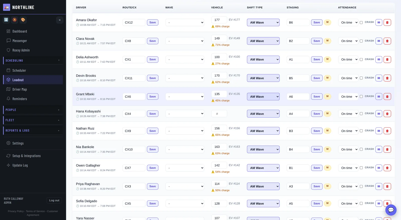Open Clara Novak's Shift Type dropdown
The height and width of the screenshot is (220, 401).
click(x=263, y=41)
